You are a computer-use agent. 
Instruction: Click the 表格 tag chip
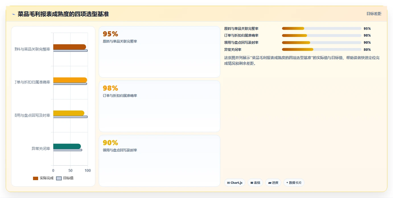[255, 183]
